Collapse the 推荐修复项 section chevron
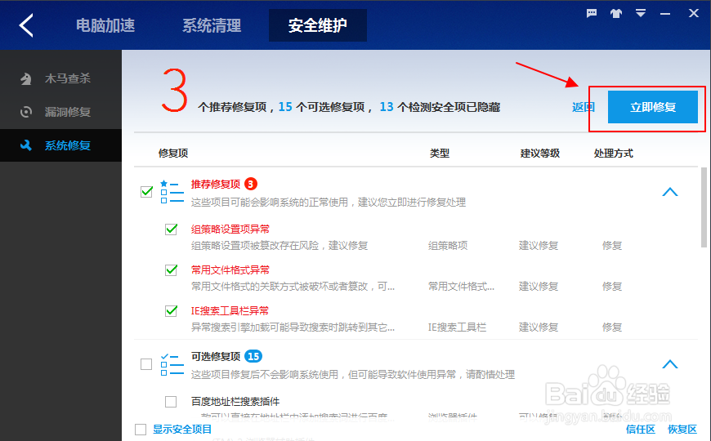This screenshot has width=711, height=441. (x=670, y=192)
